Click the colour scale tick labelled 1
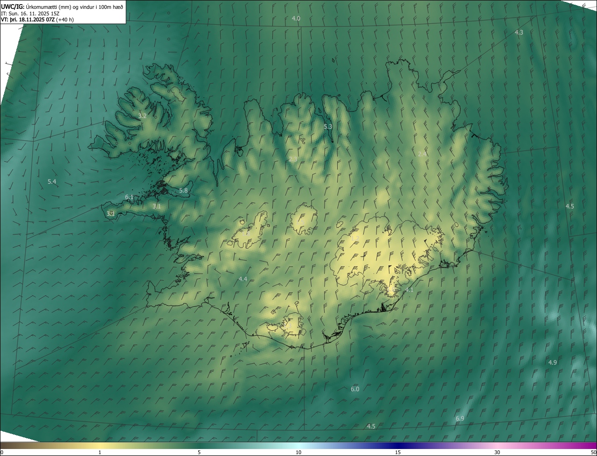Screen dimensions: 597x456 pos(100,452)
